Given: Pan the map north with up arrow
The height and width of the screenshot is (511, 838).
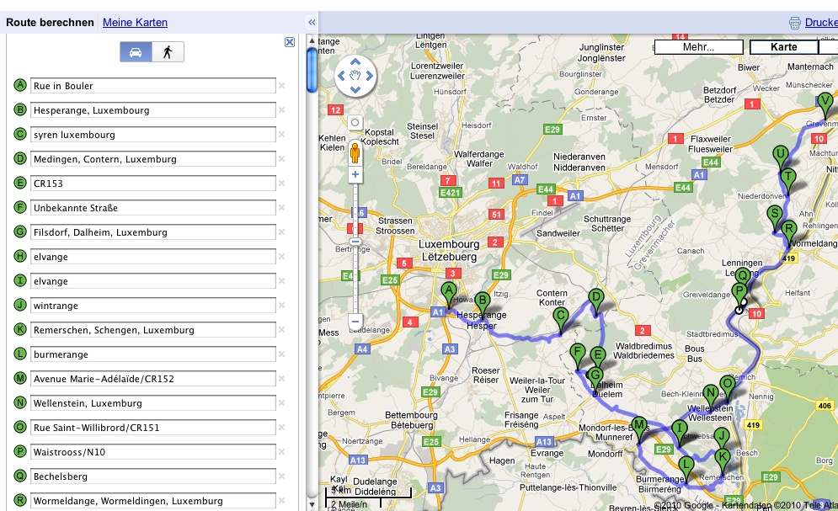Looking at the screenshot, I should (x=355, y=61).
